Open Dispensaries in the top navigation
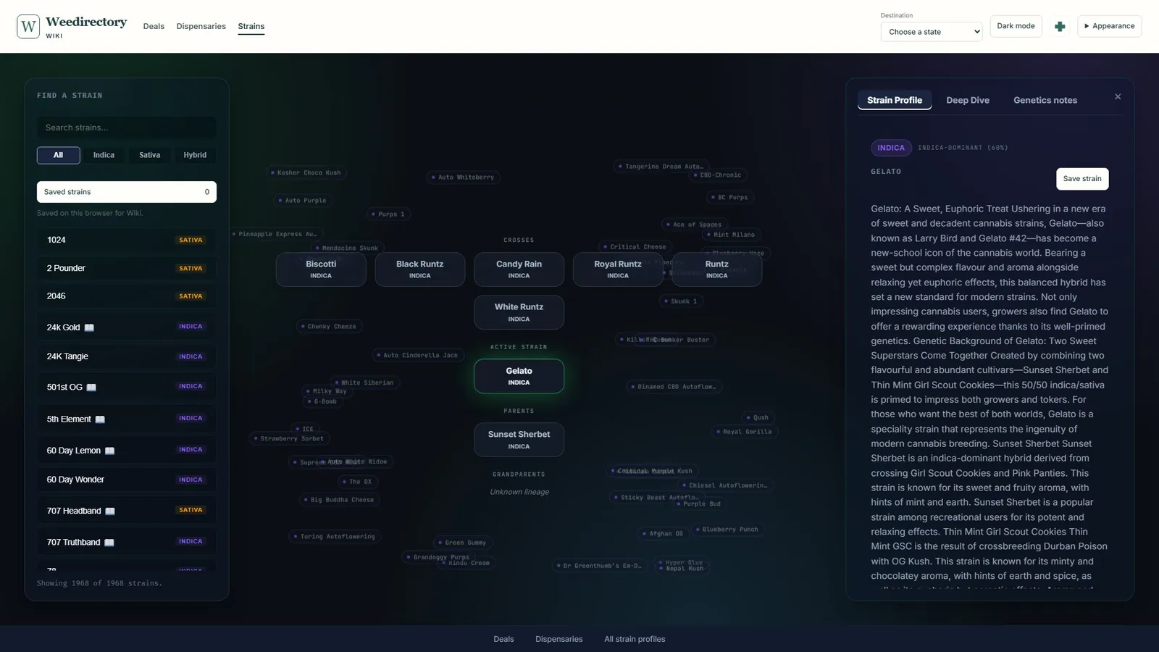1159x652 pixels. point(201,26)
